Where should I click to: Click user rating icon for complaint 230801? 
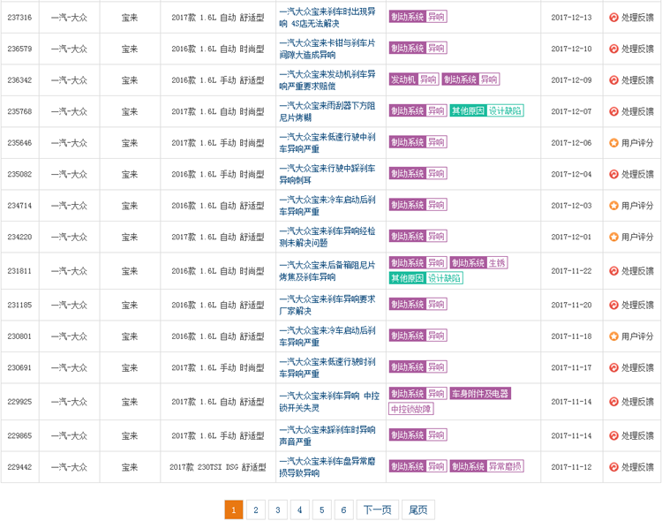[x=613, y=336]
